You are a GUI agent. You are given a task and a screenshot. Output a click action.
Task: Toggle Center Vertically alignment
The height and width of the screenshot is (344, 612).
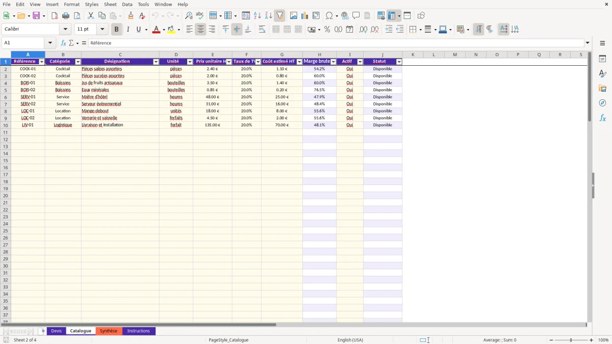coord(237,30)
